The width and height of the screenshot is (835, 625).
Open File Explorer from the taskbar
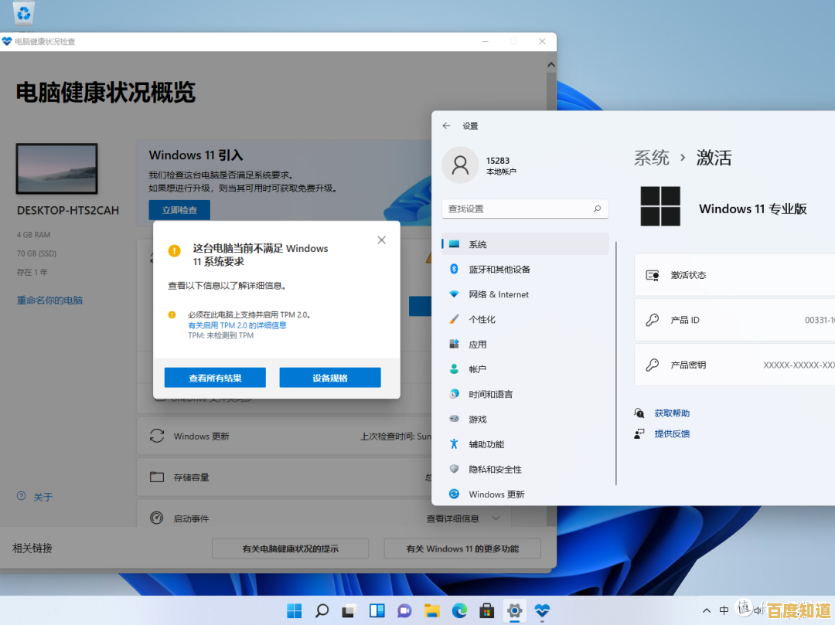431,610
